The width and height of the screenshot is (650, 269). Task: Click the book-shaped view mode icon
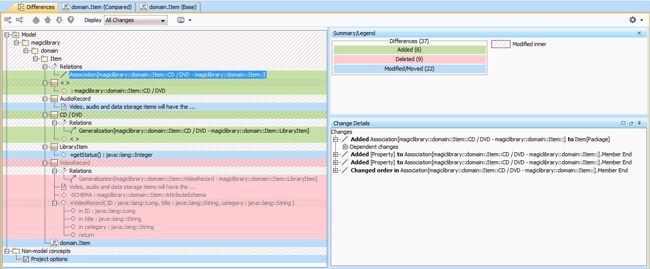(x=181, y=20)
